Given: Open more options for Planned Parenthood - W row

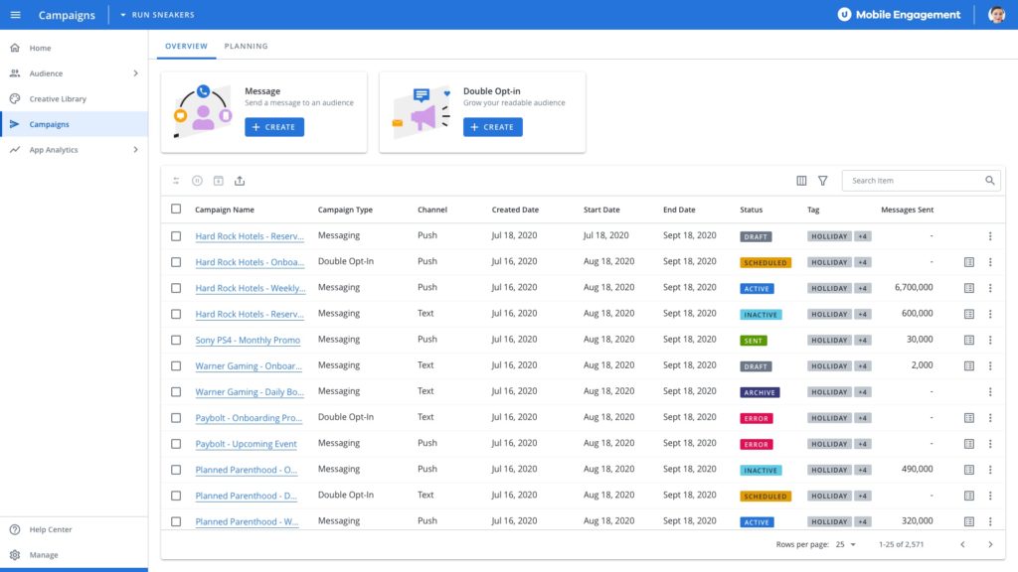Looking at the screenshot, I should [x=990, y=521].
